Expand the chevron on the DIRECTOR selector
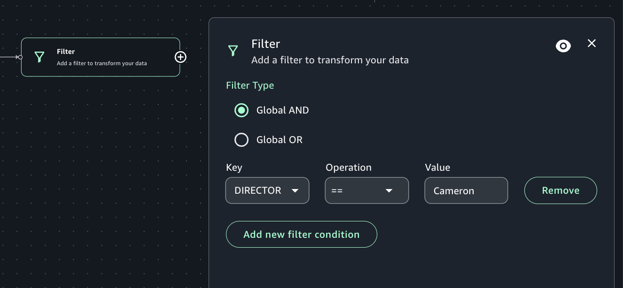The image size is (623, 288). [x=296, y=190]
